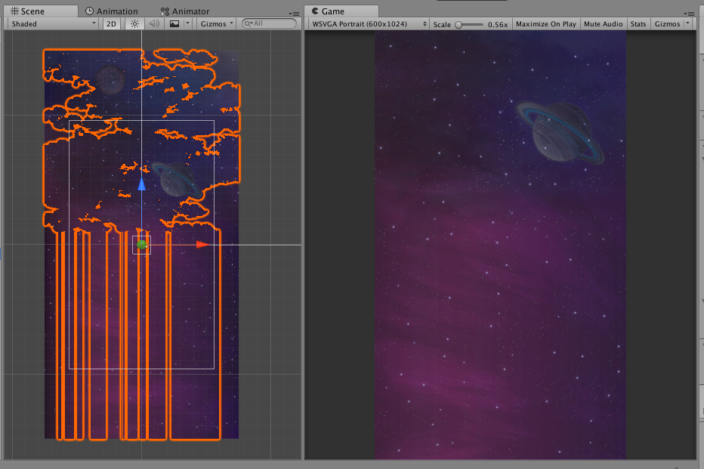Enable Maximize On Play
This screenshot has height=469, width=704.
coord(545,23)
